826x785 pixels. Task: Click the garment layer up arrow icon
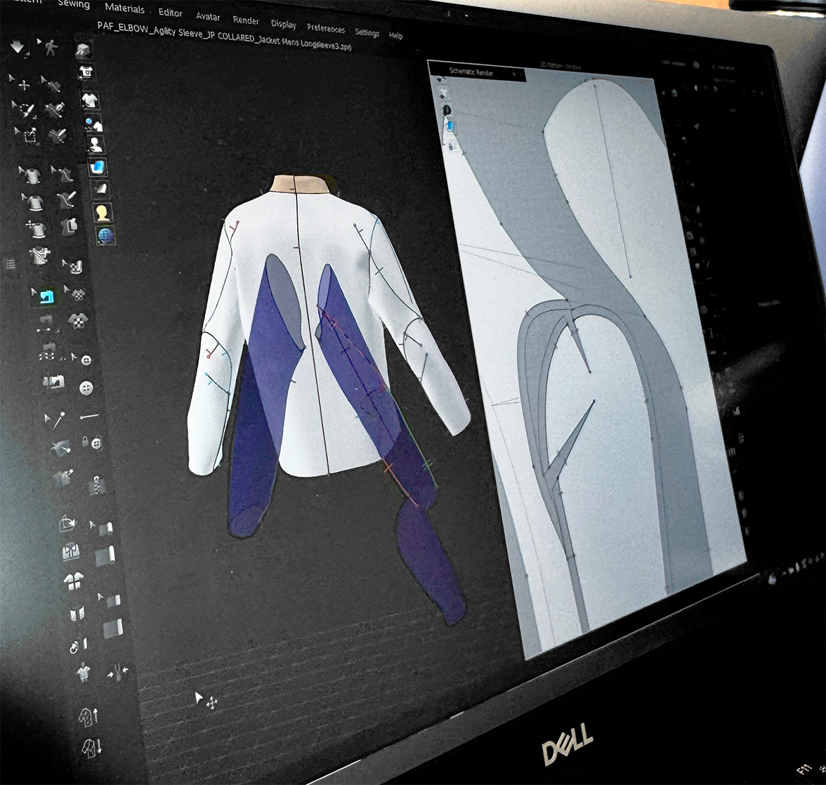pos(88,716)
